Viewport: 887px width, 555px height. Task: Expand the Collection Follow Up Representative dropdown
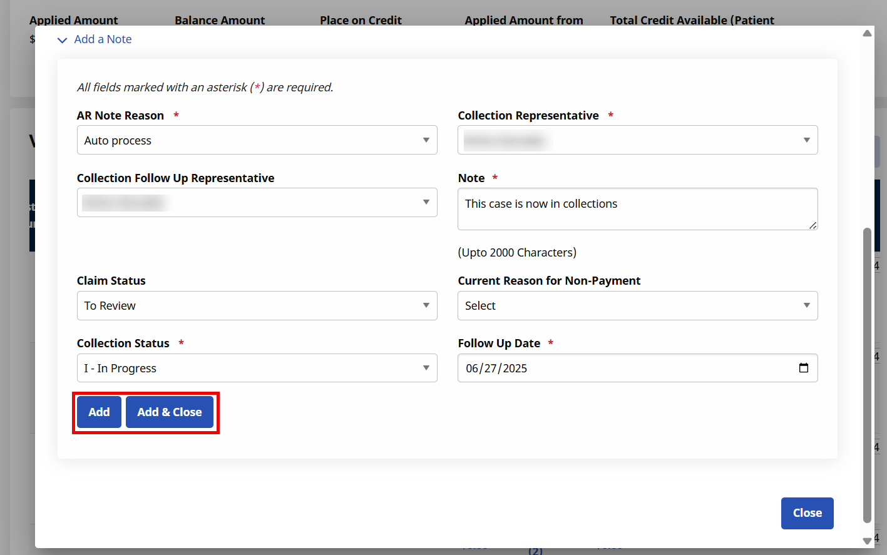257,203
